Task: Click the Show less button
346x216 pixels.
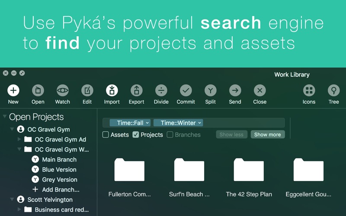Action: [x=231, y=134]
